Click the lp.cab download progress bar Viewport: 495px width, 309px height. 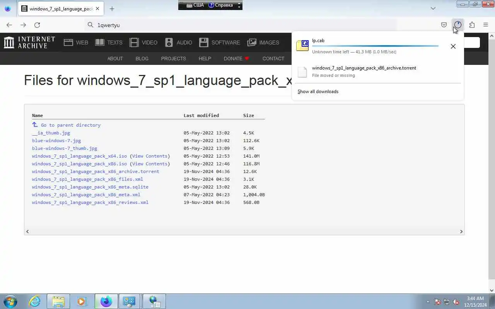375,46
